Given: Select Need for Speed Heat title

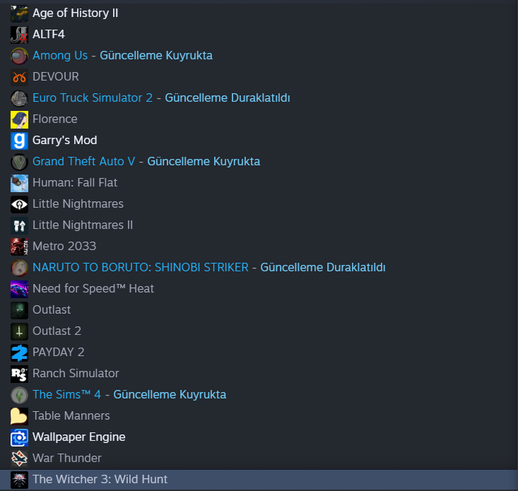Looking at the screenshot, I should tap(93, 288).
